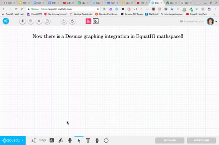The height and width of the screenshot is (145, 219).
Task: Click the Google Translate extension icon
Action: 172,9
